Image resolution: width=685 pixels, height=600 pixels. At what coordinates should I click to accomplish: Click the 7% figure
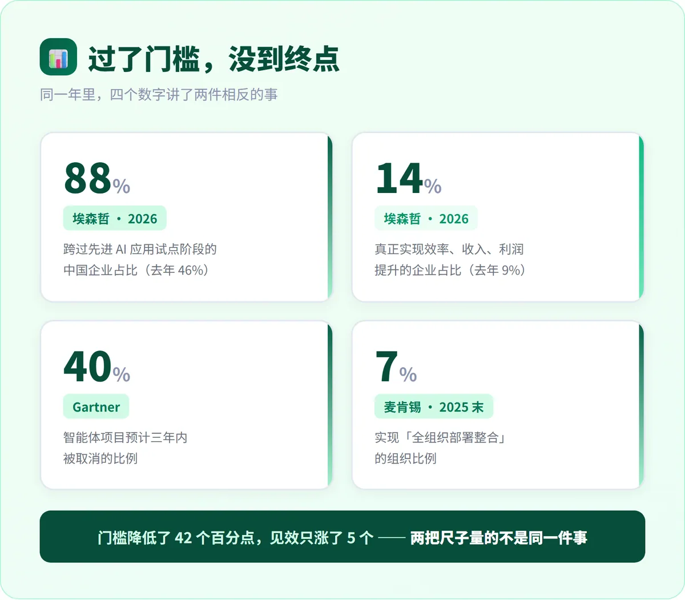[x=396, y=367]
